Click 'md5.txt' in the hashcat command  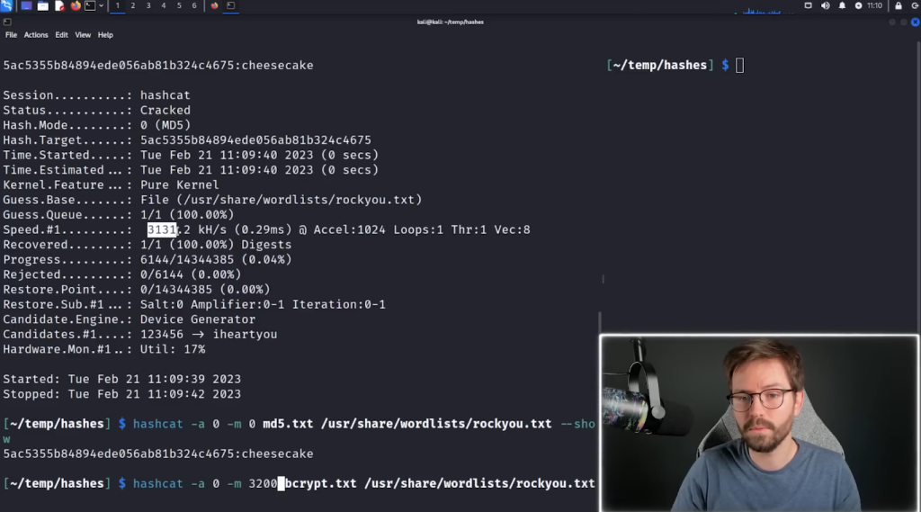click(x=288, y=424)
